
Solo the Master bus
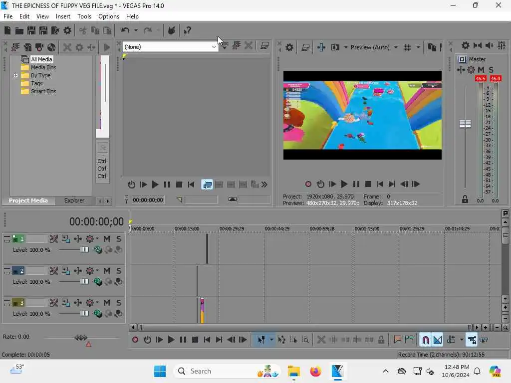pyautogui.click(x=491, y=70)
